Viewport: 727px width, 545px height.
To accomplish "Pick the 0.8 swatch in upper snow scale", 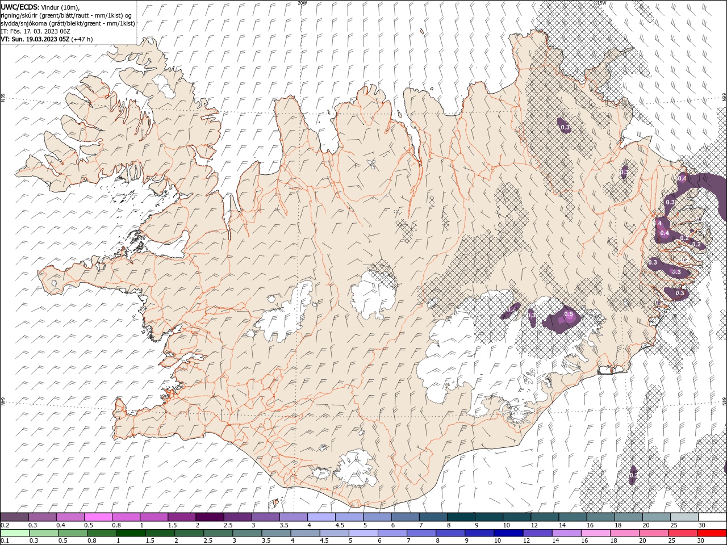I will pos(126,517).
